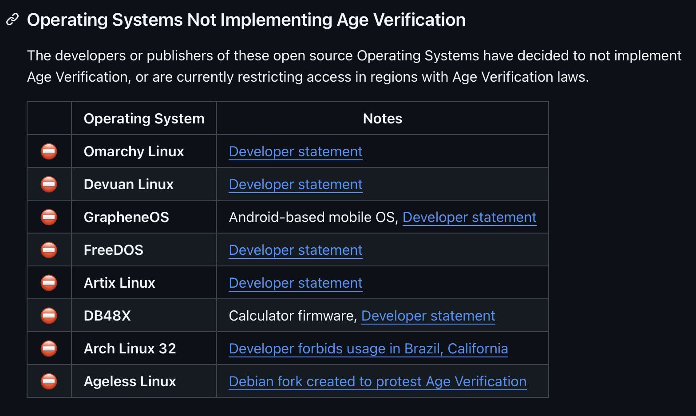The width and height of the screenshot is (696, 416).
Task: Click the 'Notes' column header
Action: (382, 119)
